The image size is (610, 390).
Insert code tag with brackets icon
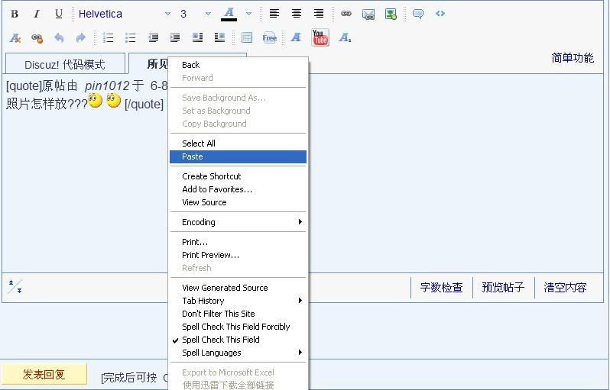440,14
